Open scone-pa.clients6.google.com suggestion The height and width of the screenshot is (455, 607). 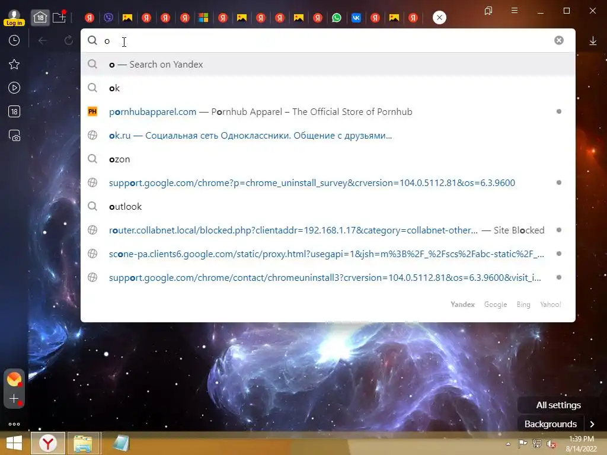(x=328, y=254)
